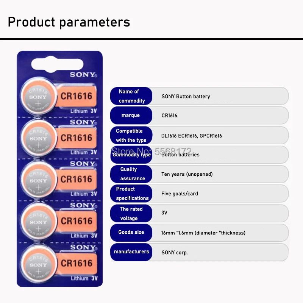Screen dimensions: 303x303
Task: Click the Quality assurance label
Action: [131, 174]
